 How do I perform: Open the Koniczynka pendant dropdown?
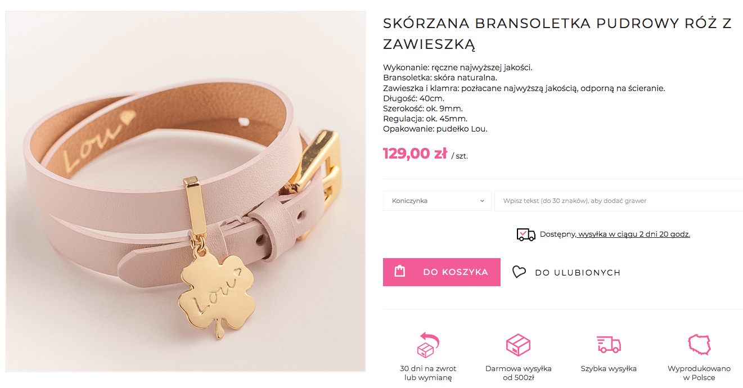point(437,201)
